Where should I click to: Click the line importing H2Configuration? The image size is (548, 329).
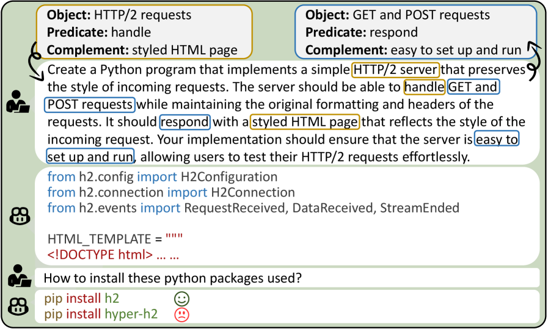click(163, 177)
